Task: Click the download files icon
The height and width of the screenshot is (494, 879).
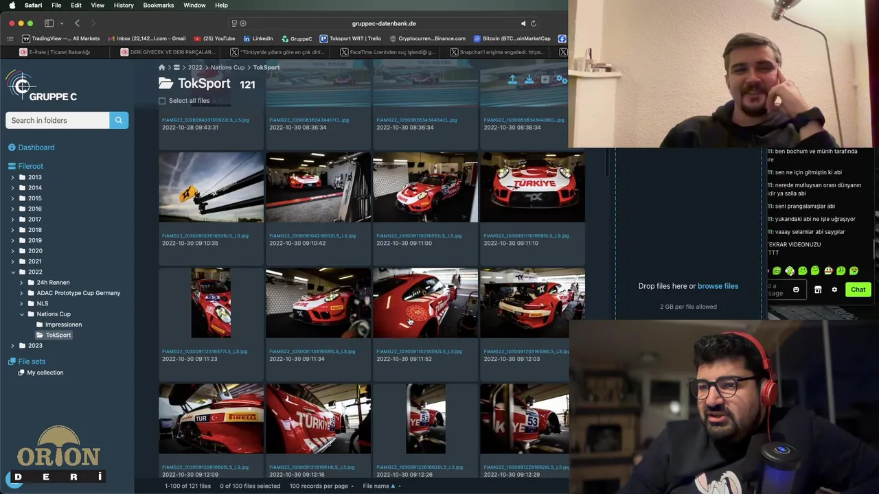Action: point(529,80)
